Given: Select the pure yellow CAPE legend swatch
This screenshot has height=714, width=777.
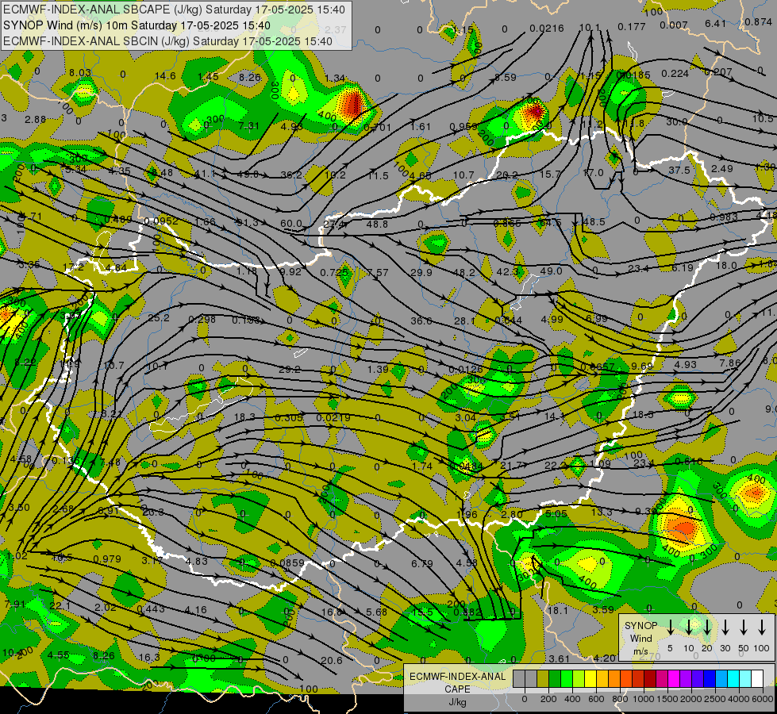Looking at the screenshot, I should click(590, 679).
